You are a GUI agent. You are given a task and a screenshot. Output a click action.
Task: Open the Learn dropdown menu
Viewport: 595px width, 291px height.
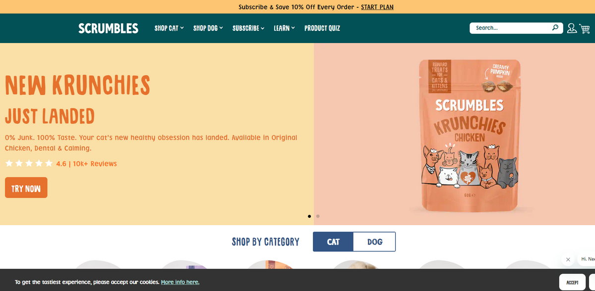click(284, 28)
